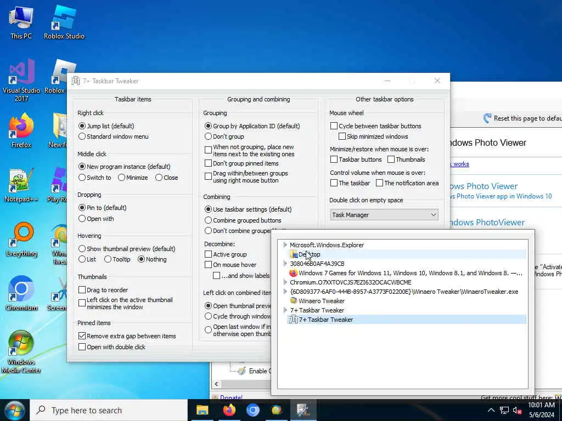
Task: Open Roblox Studio desktop shortcut
Action: coord(64,22)
